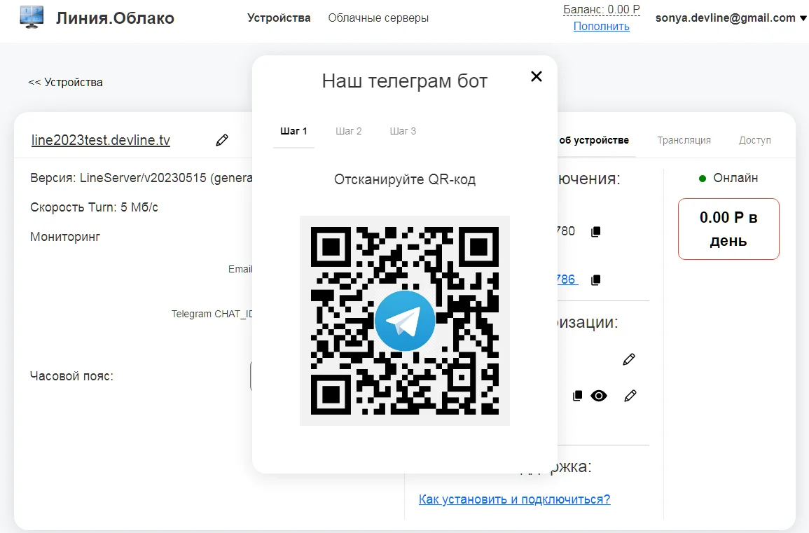Image resolution: width=809 pixels, height=533 pixels.
Task: Open the Доступ tab
Action: [x=754, y=140]
